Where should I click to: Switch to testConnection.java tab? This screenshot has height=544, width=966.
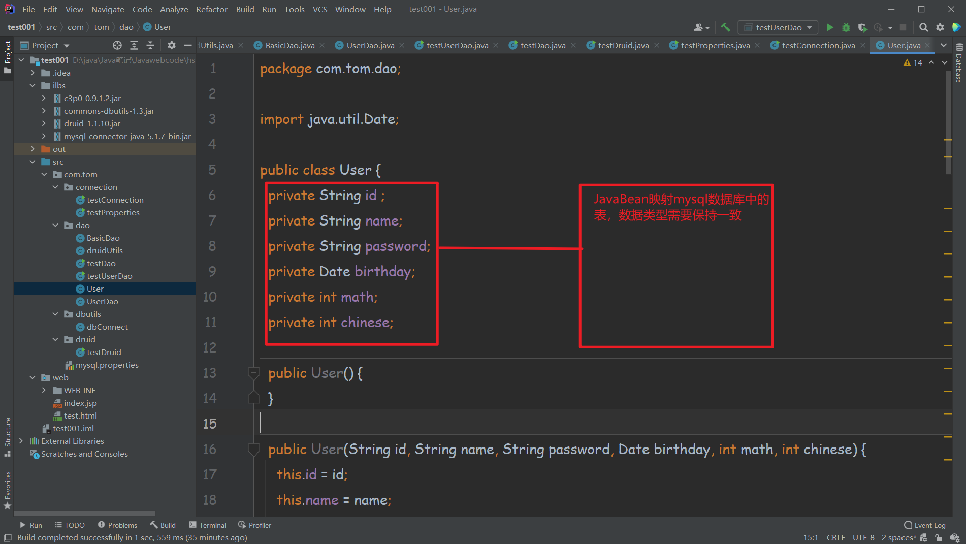click(x=818, y=45)
